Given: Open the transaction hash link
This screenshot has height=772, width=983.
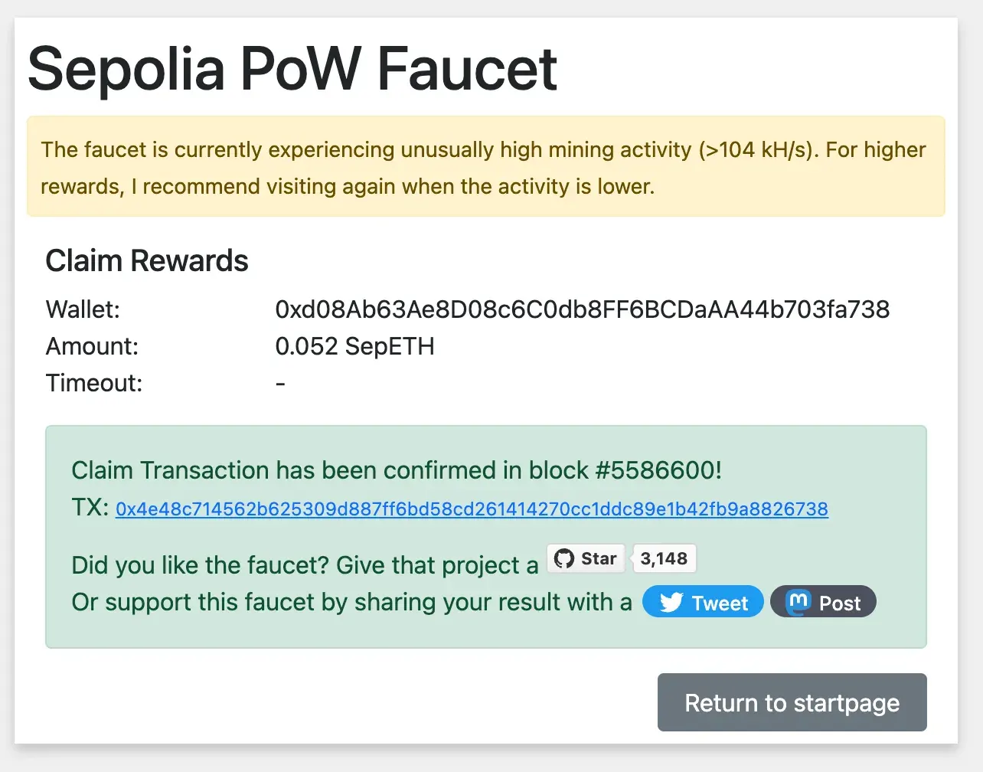Looking at the screenshot, I should (472, 509).
